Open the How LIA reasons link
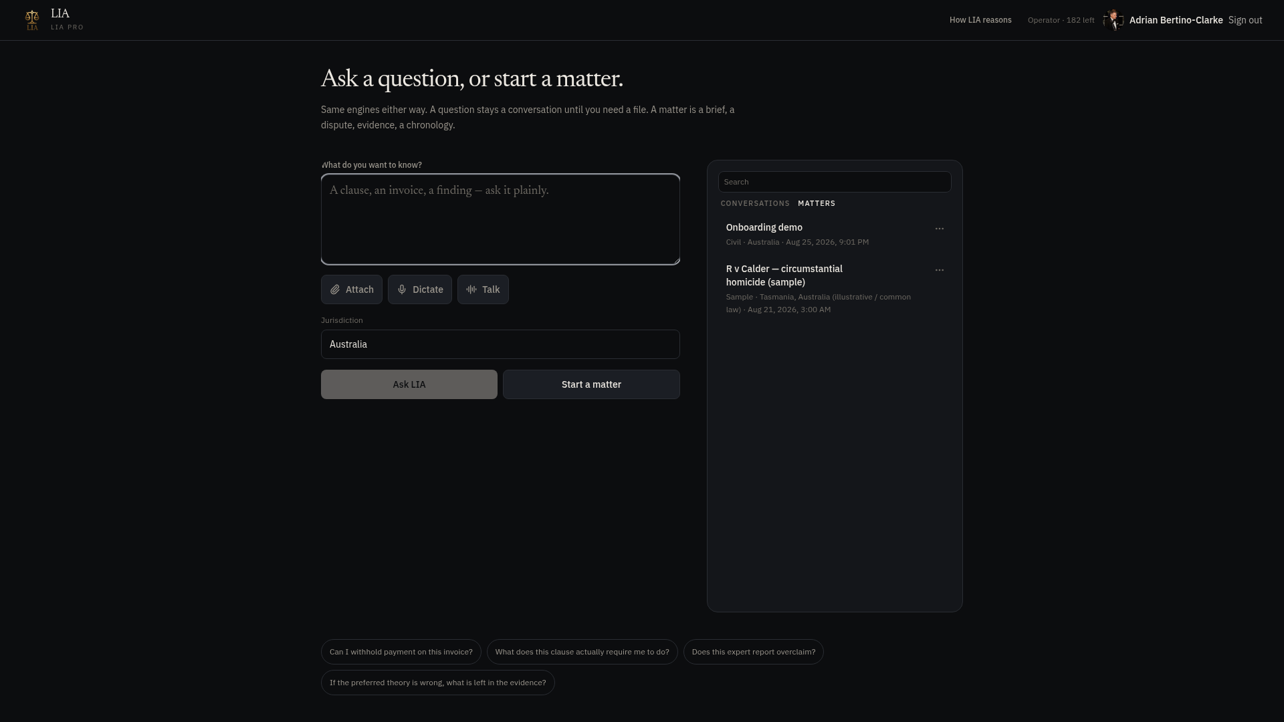This screenshot has width=1284, height=722. [980, 20]
